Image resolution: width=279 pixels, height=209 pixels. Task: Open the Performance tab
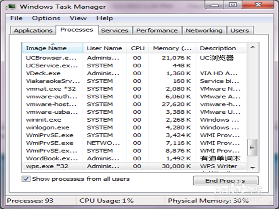pyautogui.click(x=157, y=30)
